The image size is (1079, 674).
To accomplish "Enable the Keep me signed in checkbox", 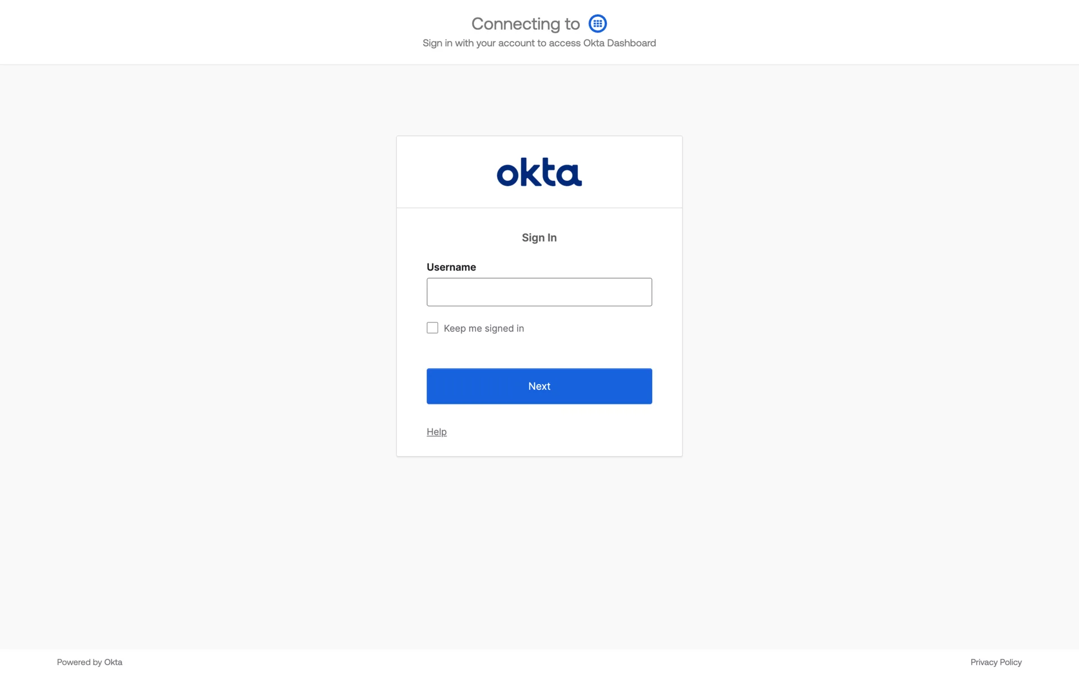I will coord(432,328).
